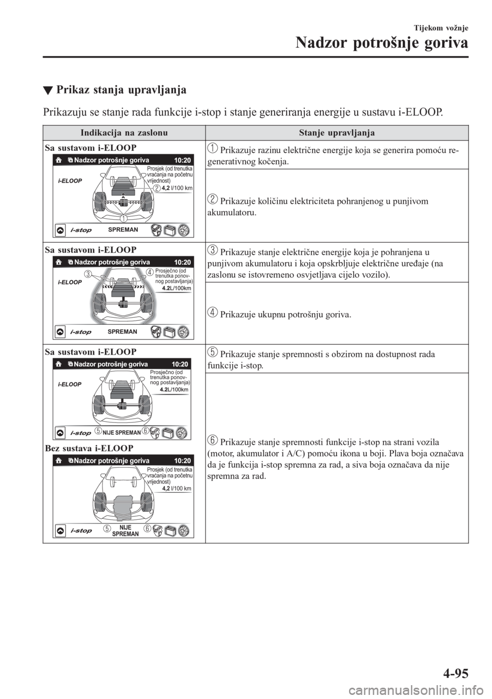
Task: Tap home icon in i-ELOOP NIJE SPREMAN screen
Action: tap(59, 364)
